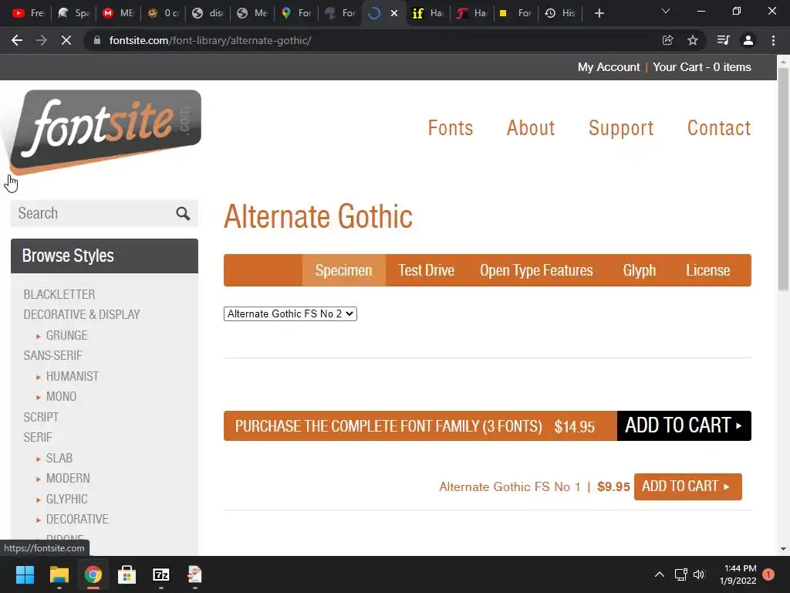Viewport: 790px width, 593px height.
Task: Switch to the Google Maps tab
Action: click(297, 14)
